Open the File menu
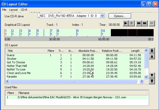Image resolution: width=159 pixels, height=110 pixels. pyautogui.click(x=4, y=10)
